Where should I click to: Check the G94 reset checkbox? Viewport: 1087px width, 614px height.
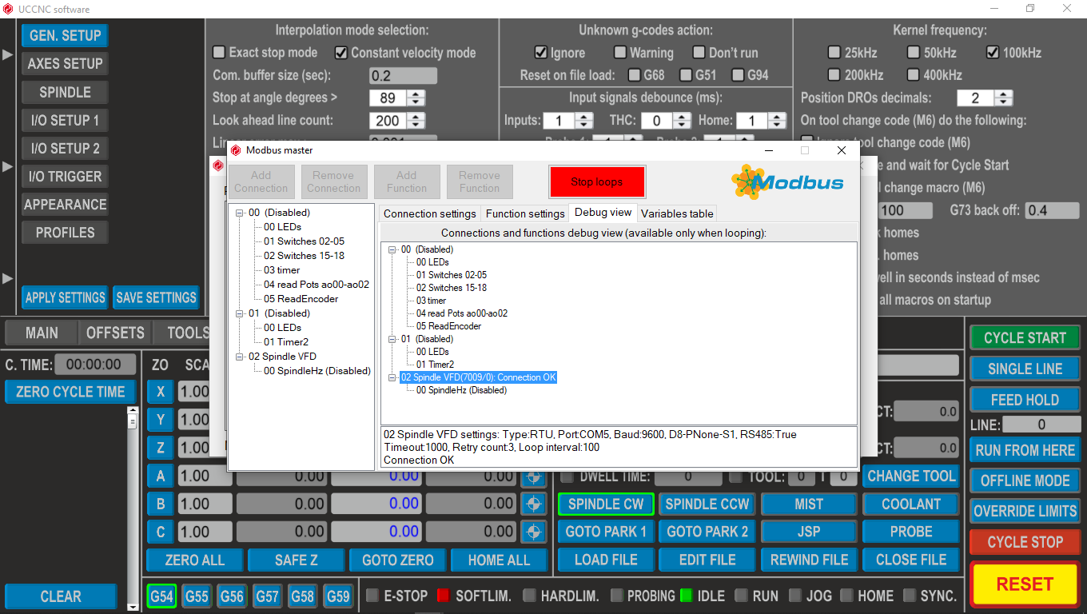[x=737, y=75]
